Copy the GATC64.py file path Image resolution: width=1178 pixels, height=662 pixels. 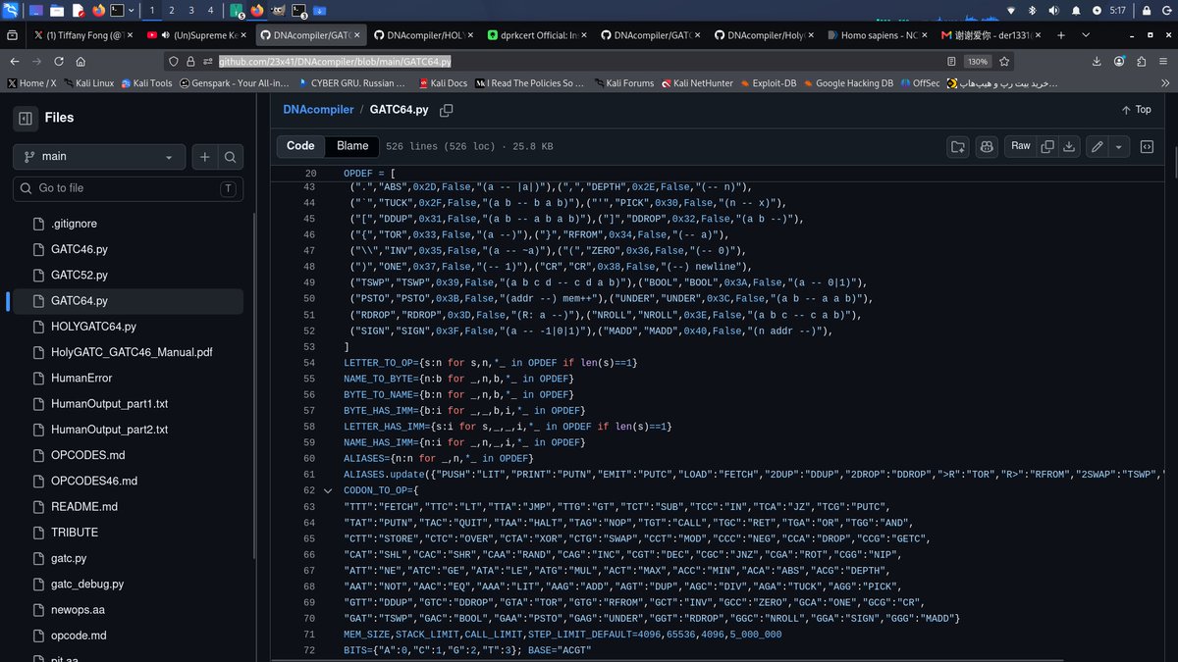[x=447, y=110]
